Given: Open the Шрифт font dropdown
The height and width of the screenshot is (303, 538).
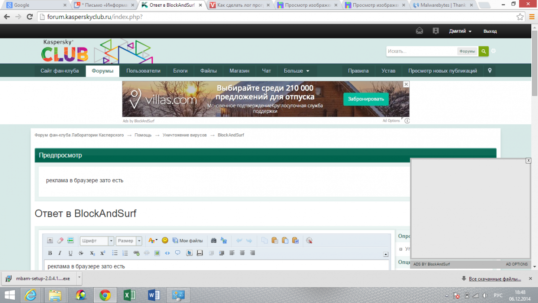Looking at the screenshot, I should pos(96,241).
